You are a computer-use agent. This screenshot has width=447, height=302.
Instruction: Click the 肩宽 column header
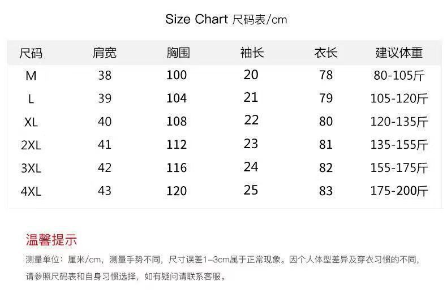point(104,53)
